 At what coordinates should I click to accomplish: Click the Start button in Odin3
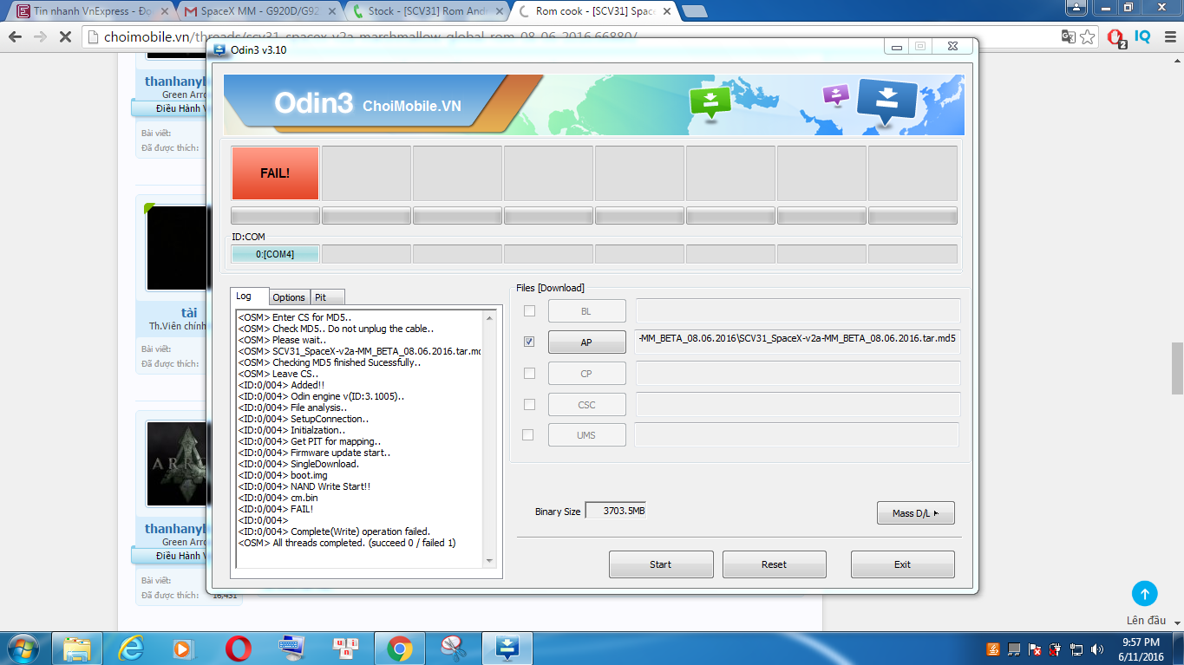click(661, 564)
